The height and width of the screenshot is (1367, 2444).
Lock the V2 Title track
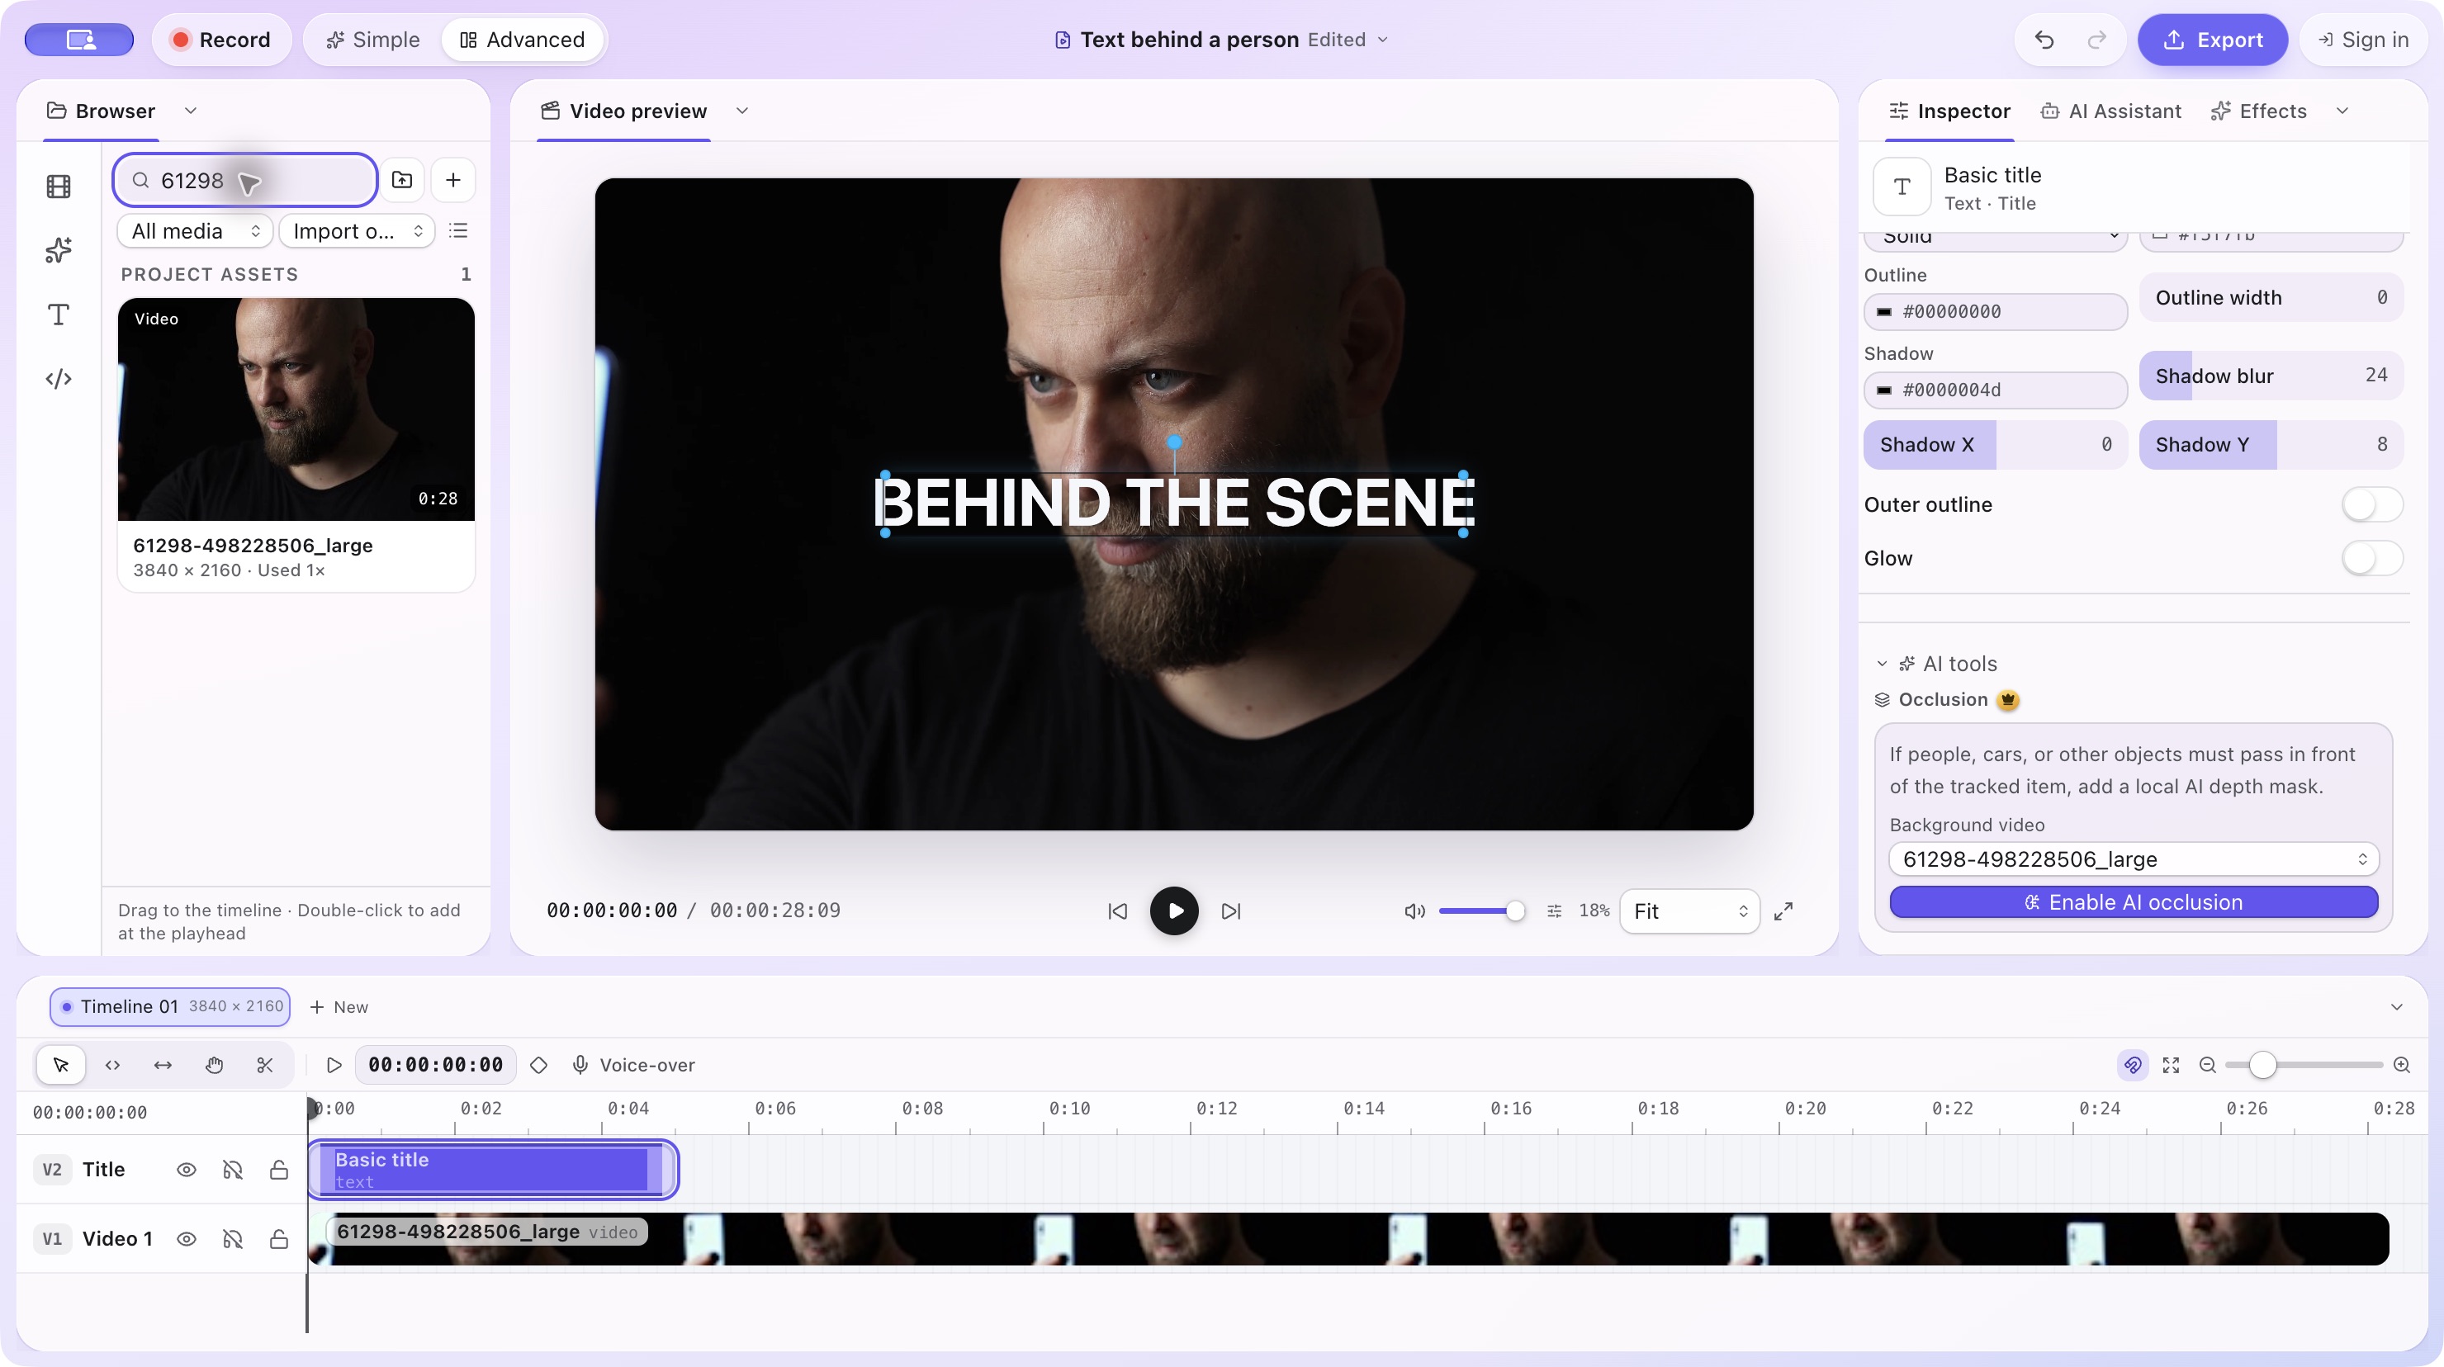279,1170
